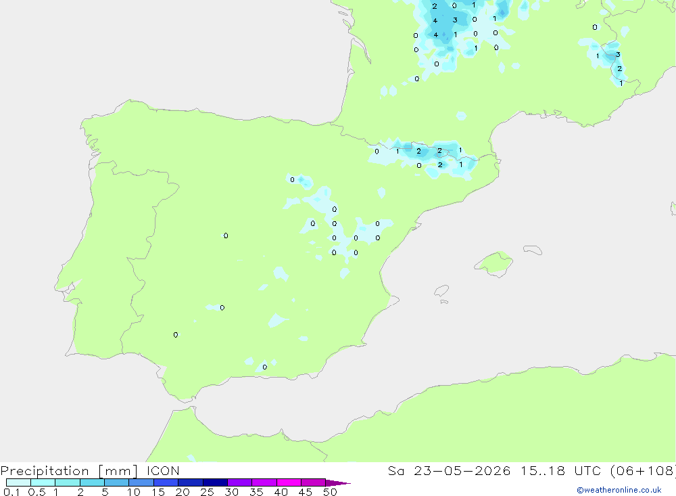Click the '50' legend scale label
Viewport: 676px width, 496px height.
click(x=330, y=492)
